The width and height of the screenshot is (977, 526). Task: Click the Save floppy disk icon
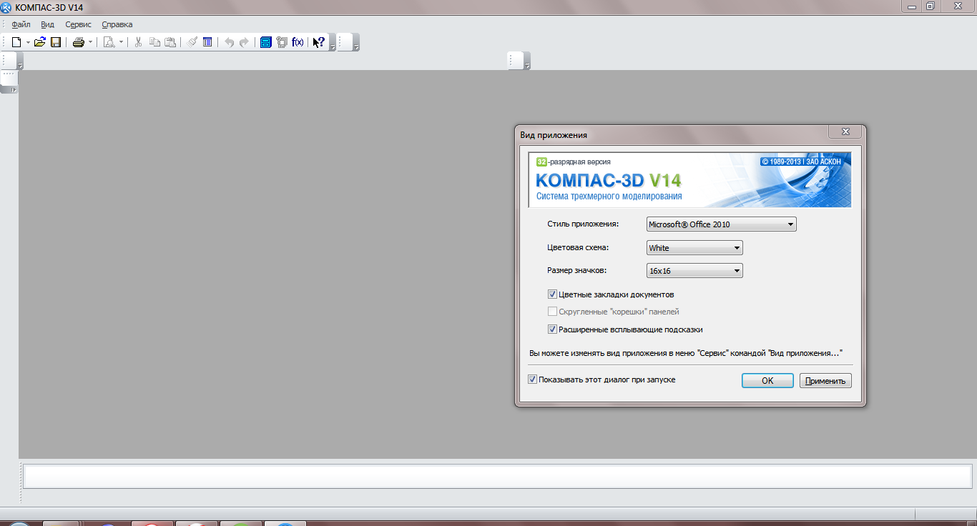55,42
